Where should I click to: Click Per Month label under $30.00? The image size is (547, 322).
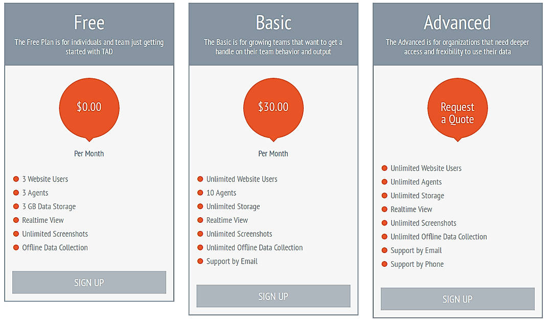click(x=273, y=153)
